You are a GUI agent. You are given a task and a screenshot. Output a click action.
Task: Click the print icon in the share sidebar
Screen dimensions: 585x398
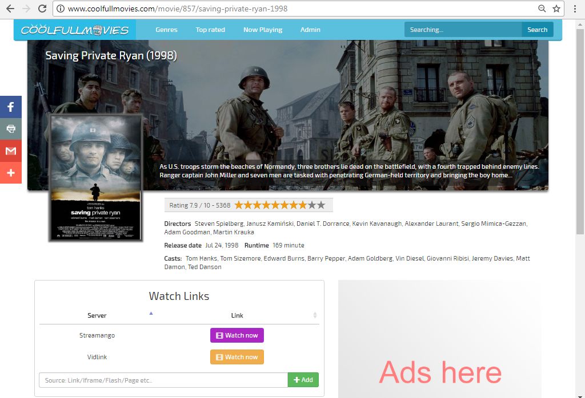click(11, 129)
